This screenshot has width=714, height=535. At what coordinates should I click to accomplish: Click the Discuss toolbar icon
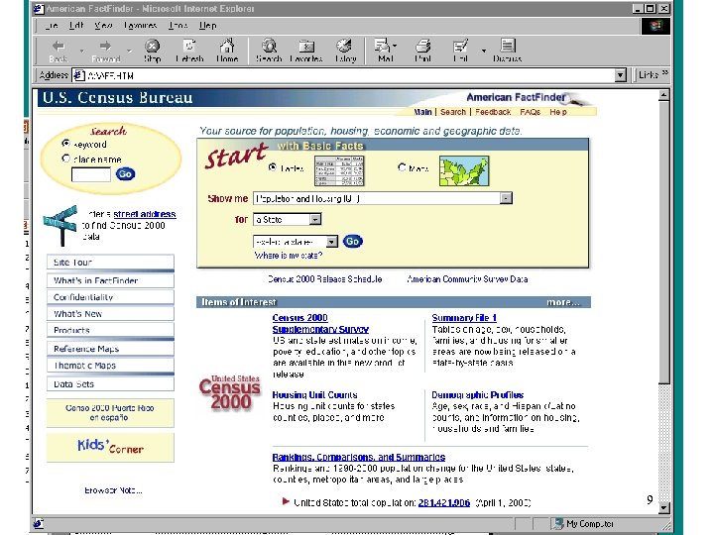(508, 46)
